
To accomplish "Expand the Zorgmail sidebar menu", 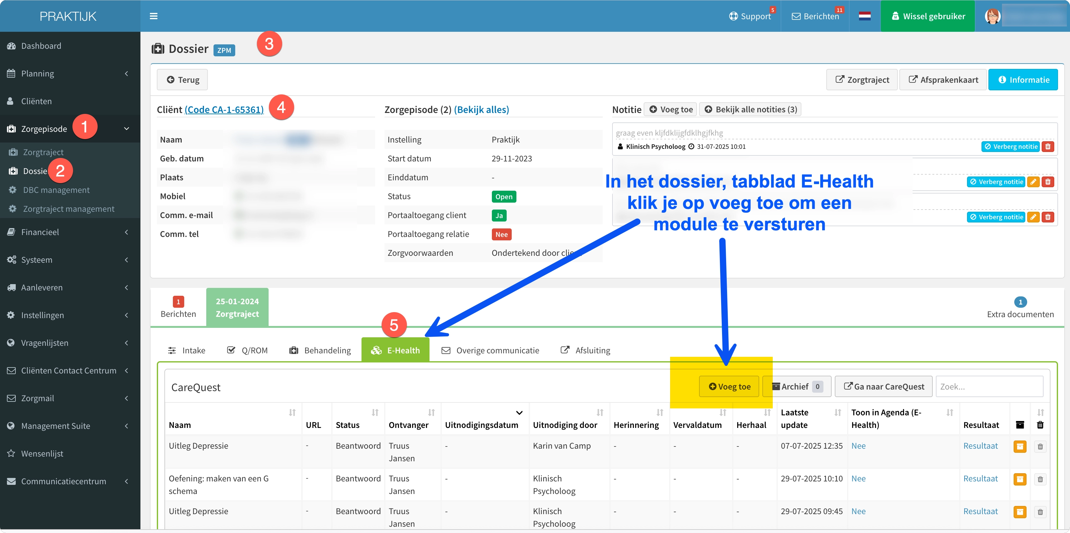I will 70,398.
